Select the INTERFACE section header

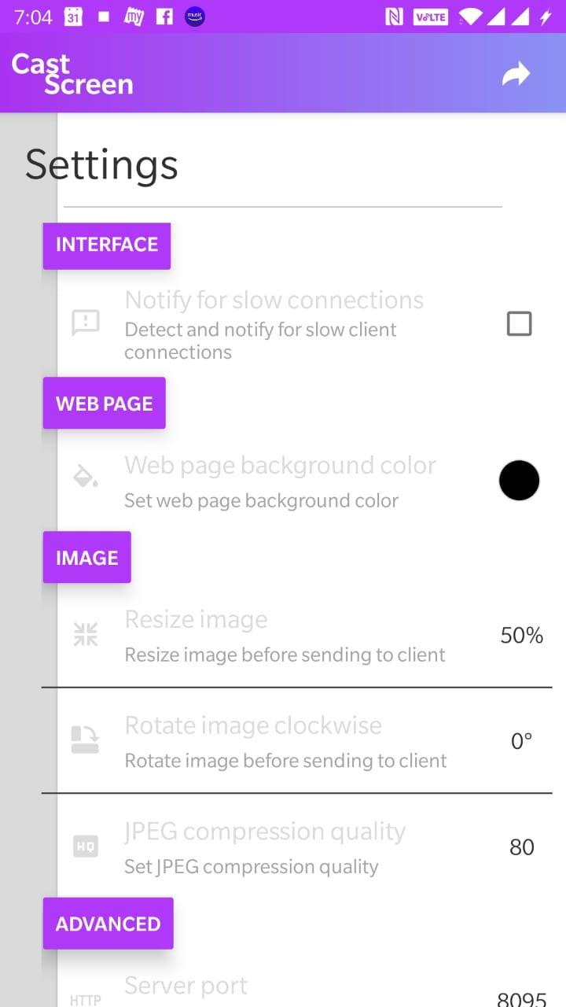[107, 245]
